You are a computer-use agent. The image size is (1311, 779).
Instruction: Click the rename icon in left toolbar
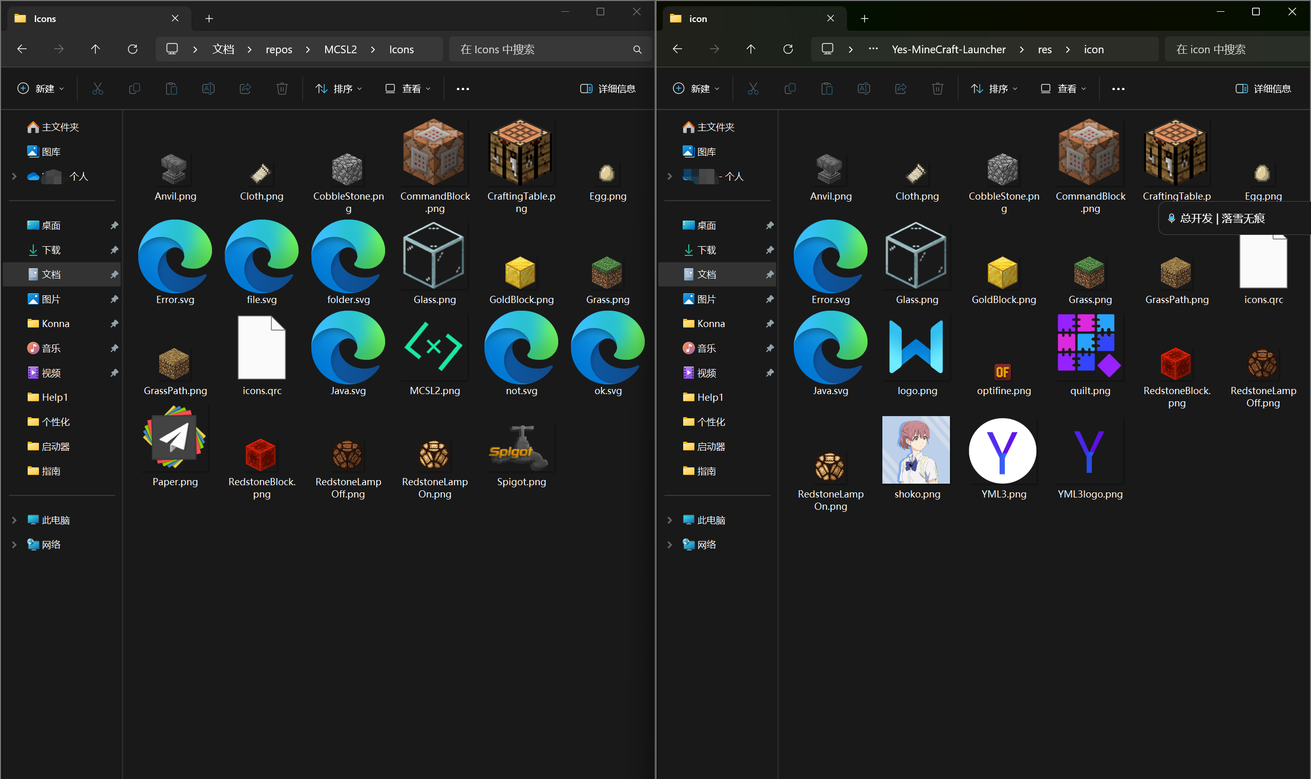pos(208,89)
